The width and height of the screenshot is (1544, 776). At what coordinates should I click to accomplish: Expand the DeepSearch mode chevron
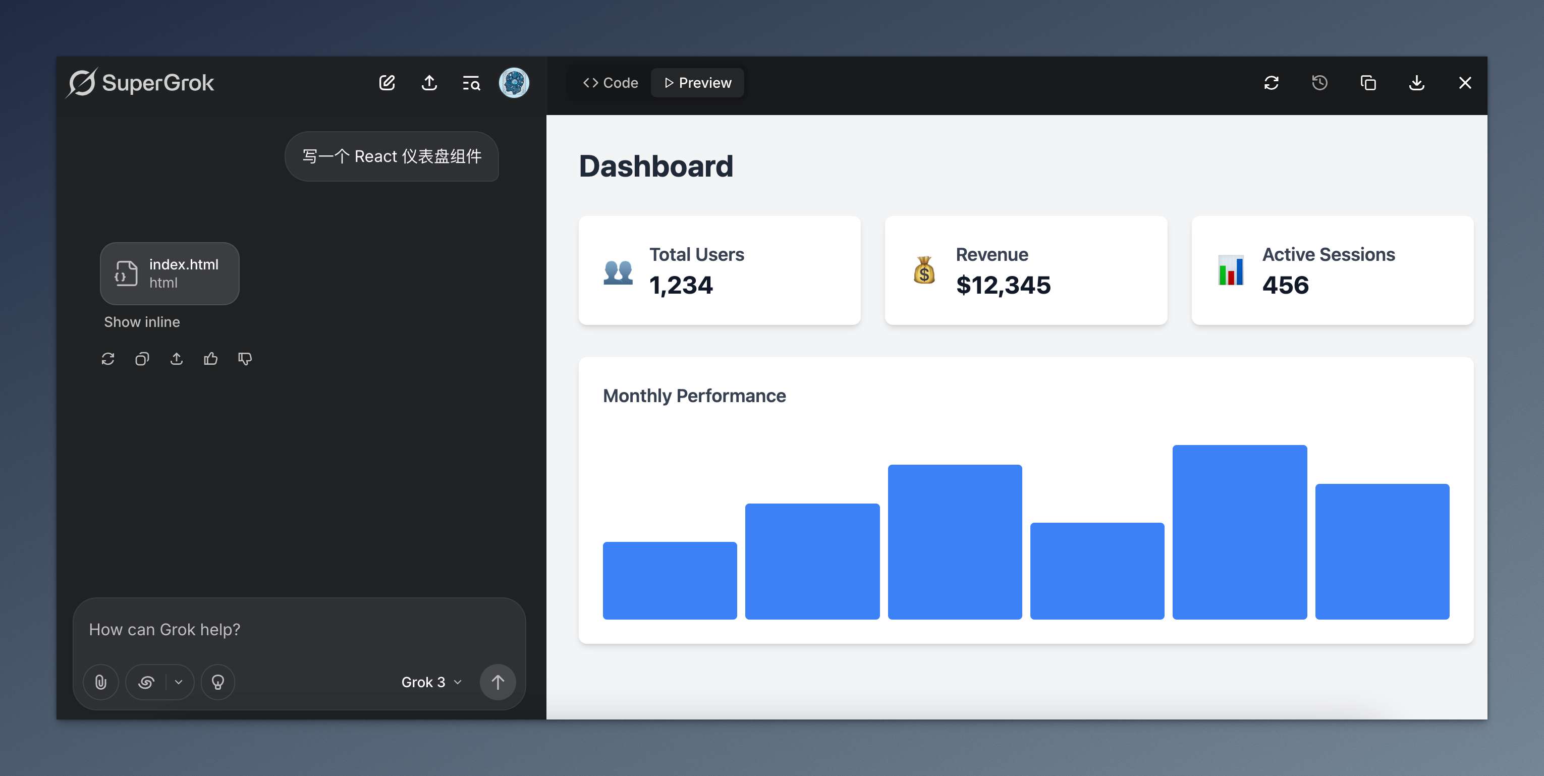coord(179,682)
